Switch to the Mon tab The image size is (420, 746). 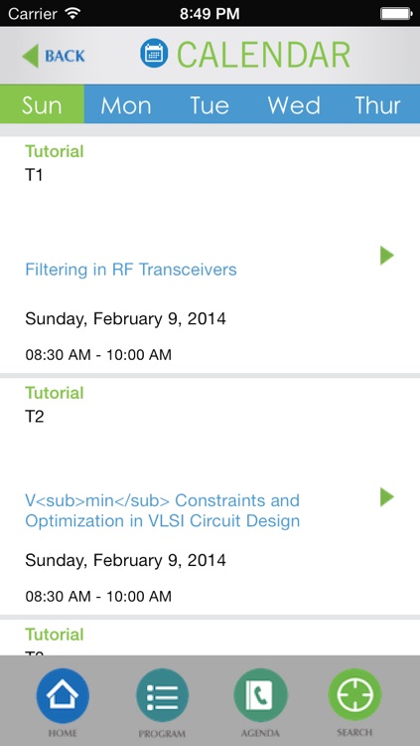point(126,104)
